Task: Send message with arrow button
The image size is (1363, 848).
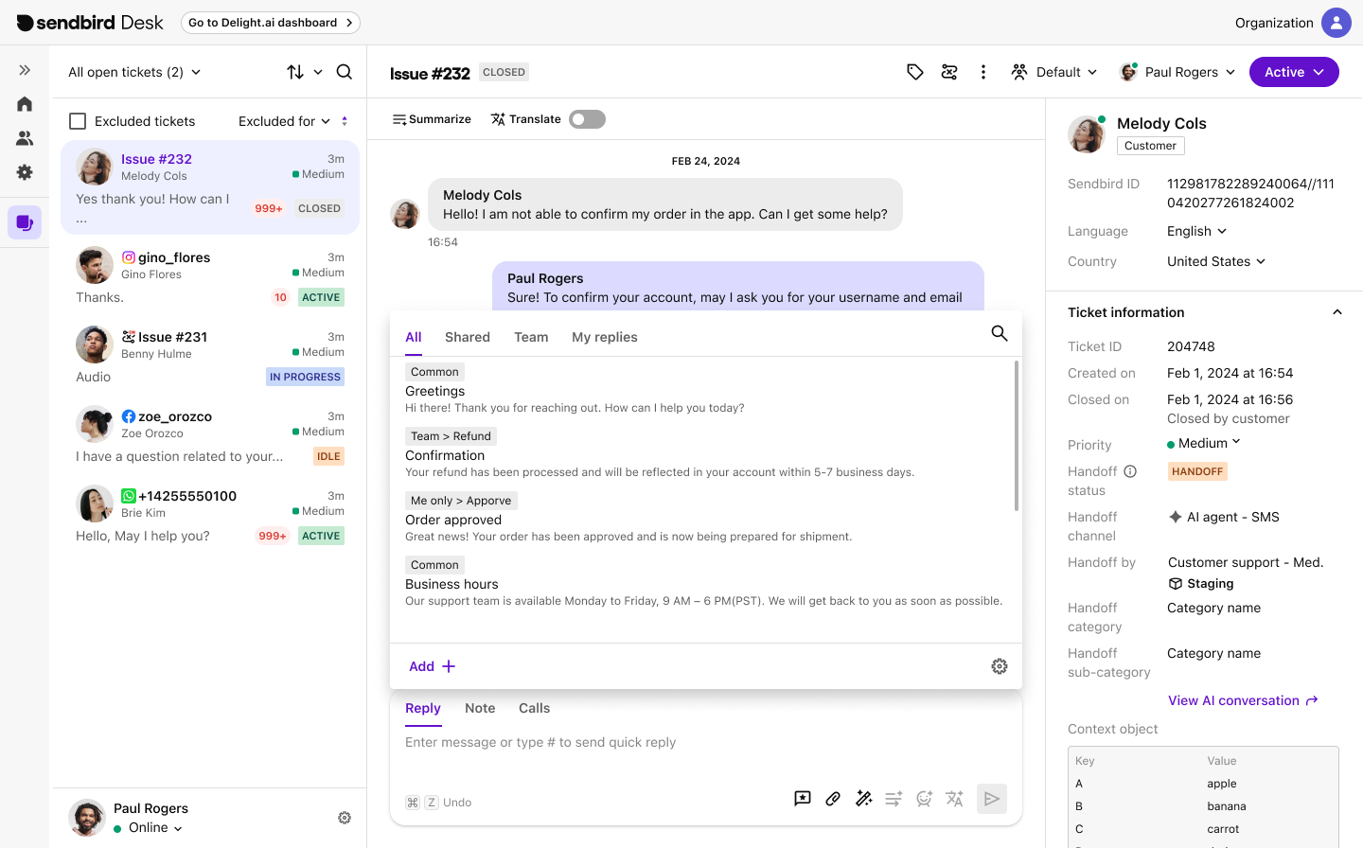Action: pos(991,799)
